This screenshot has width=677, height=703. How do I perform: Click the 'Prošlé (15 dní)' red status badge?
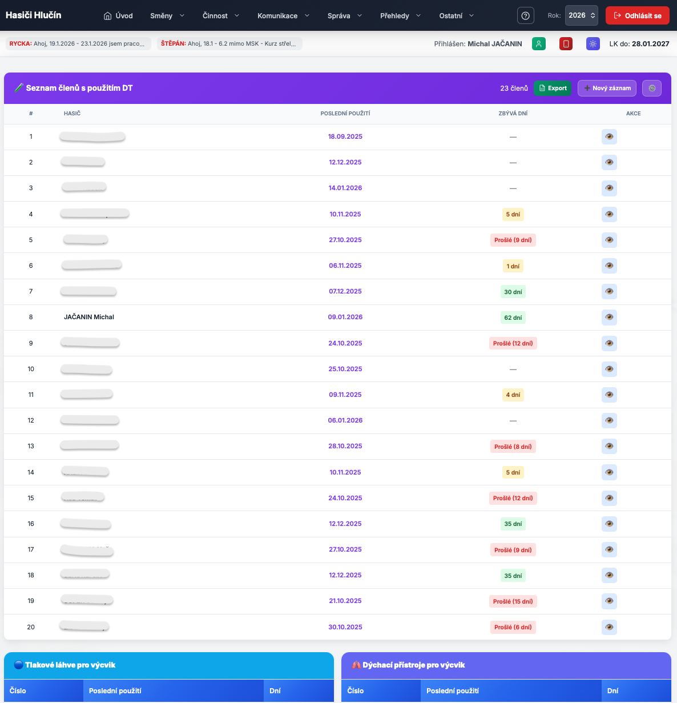pyautogui.click(x=513, y=601)
